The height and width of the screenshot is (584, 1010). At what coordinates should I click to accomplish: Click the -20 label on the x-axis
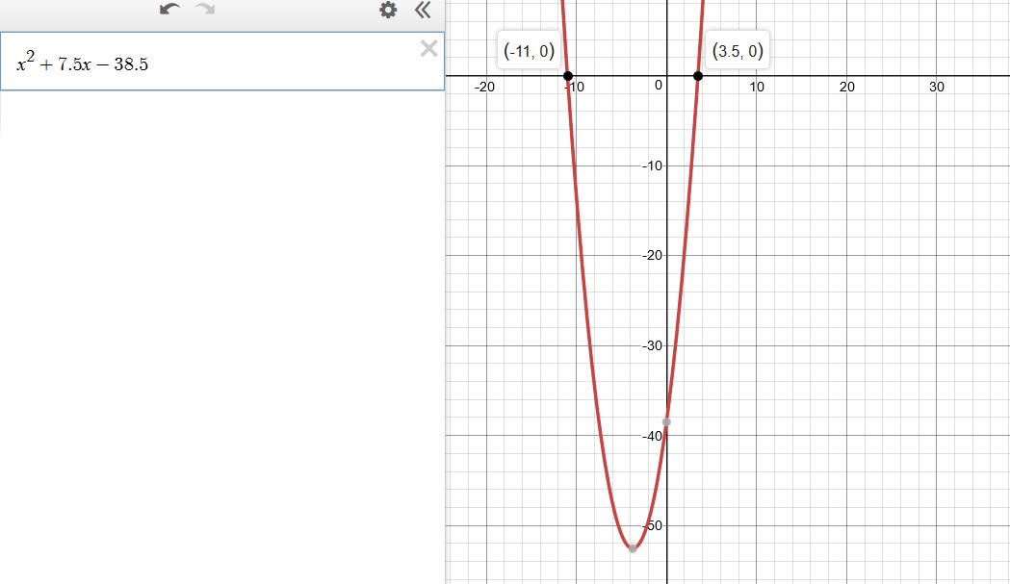[485, 88]
